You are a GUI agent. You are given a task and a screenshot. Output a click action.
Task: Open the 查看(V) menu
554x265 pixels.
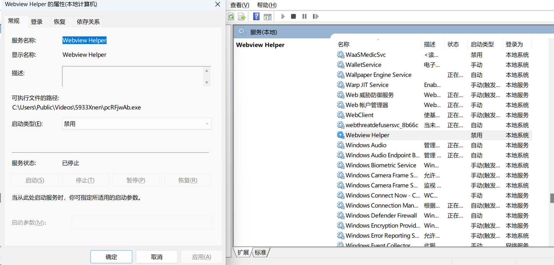(x=240, y=5)
